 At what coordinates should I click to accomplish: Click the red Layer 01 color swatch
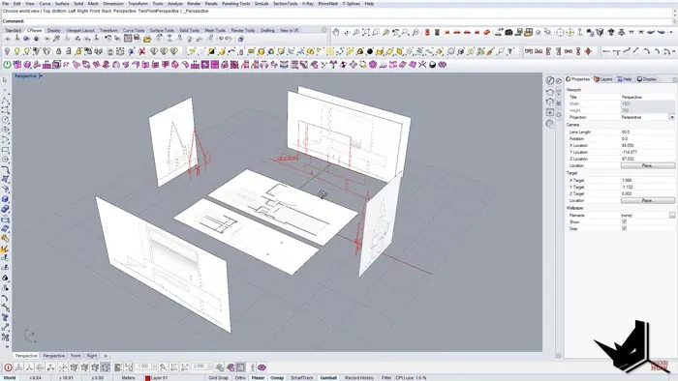[x=147, y=378]
